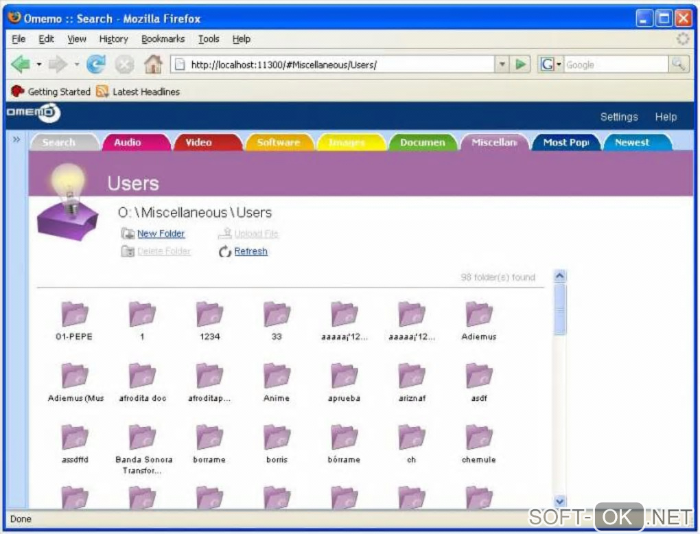Switch to the Most Popular tab
This screenshot has width=700, height=534.
[565, 143]
